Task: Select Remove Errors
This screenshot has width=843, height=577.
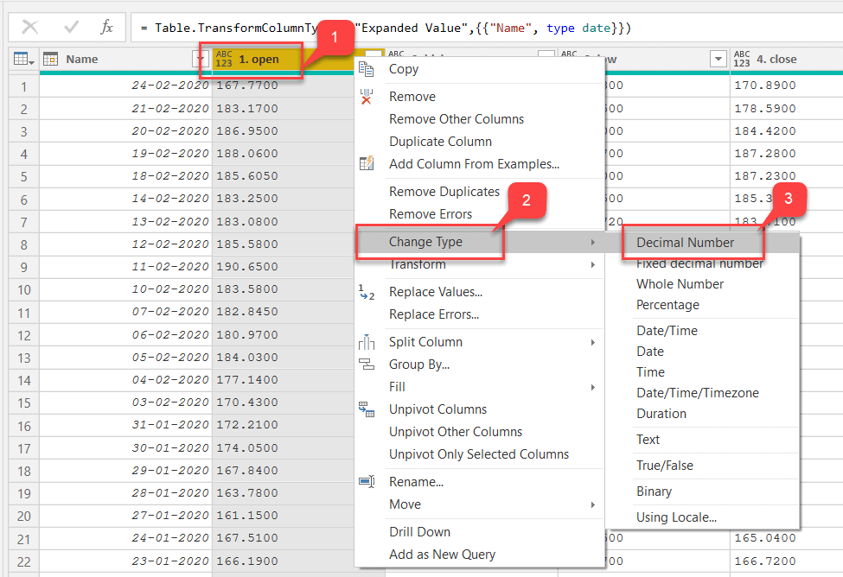Action: [x=431, y=214]
